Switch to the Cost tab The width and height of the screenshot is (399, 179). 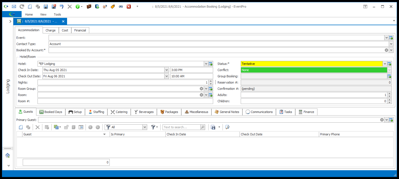65,30
